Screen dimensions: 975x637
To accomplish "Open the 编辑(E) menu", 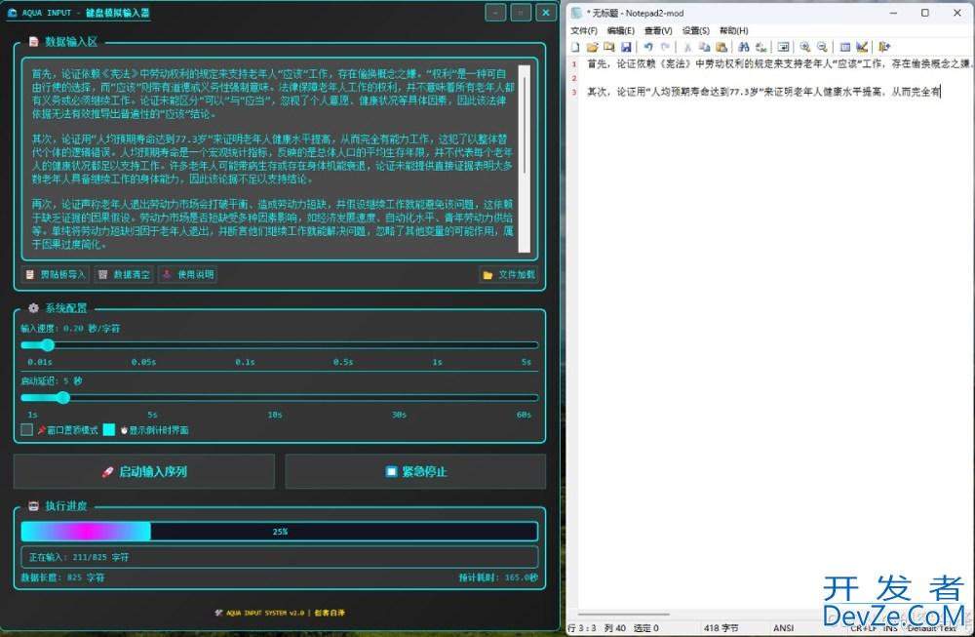I will tap(620, 31).
